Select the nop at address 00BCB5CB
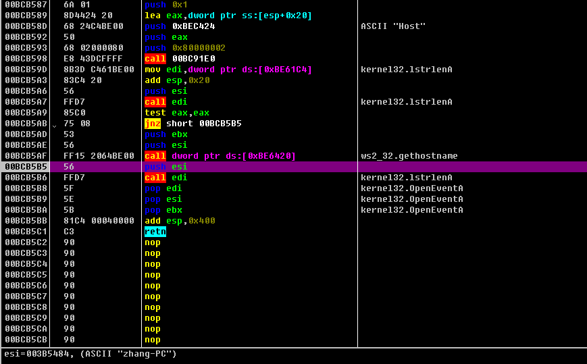This screenshot has height=364, width=587. tap(153, 340)
